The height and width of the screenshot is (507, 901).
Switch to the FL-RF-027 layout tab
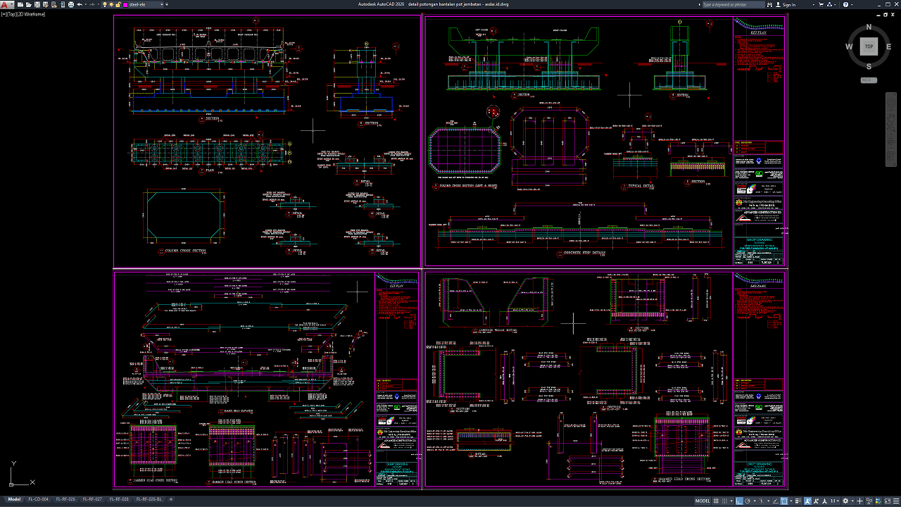coord(93,499)
